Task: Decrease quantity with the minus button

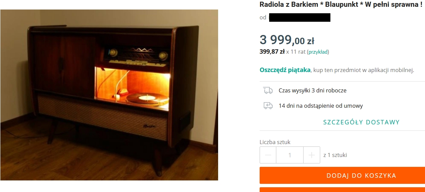Action: coord(268,155)
